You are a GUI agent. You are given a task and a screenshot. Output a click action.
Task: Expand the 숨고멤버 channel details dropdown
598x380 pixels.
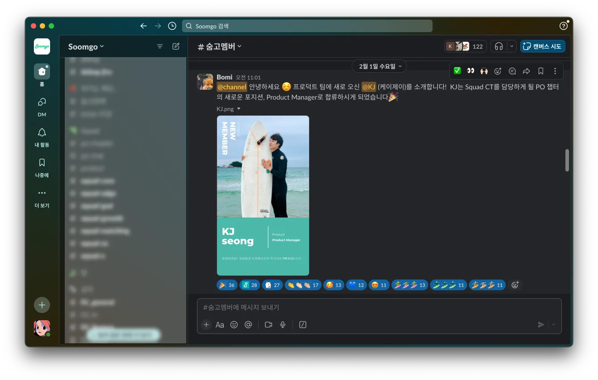tap(219, 46)
